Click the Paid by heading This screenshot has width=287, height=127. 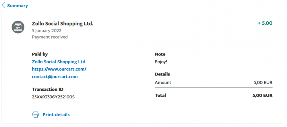point(40,54)
